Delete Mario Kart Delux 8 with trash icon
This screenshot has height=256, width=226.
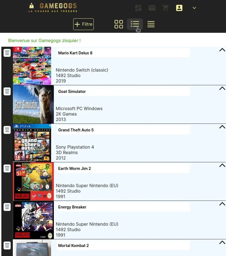point(7,53)
